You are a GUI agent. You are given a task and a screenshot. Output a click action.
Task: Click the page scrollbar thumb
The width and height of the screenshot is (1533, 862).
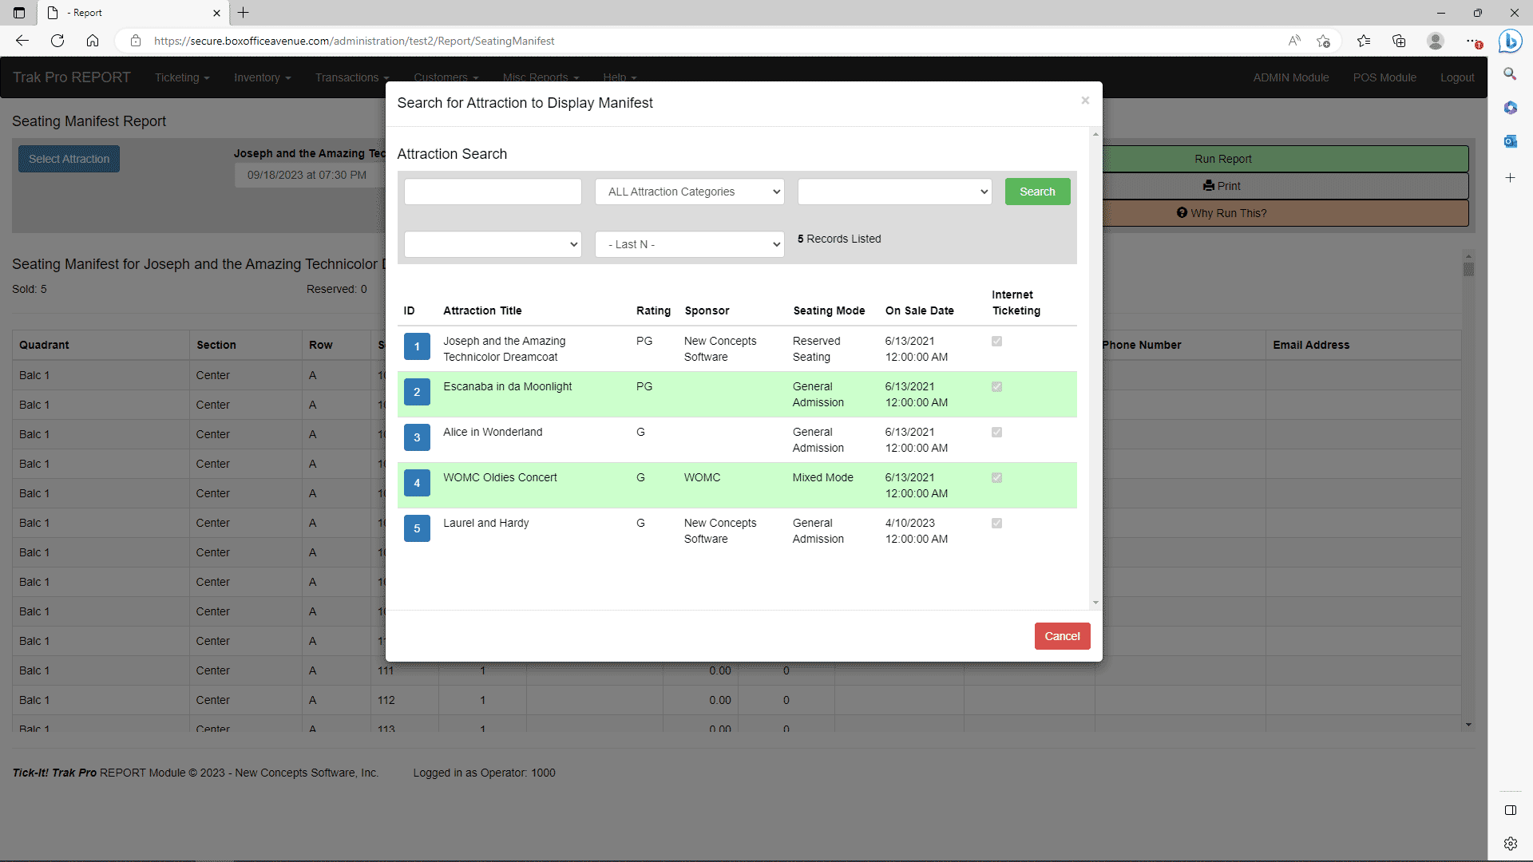[1468, 269]
